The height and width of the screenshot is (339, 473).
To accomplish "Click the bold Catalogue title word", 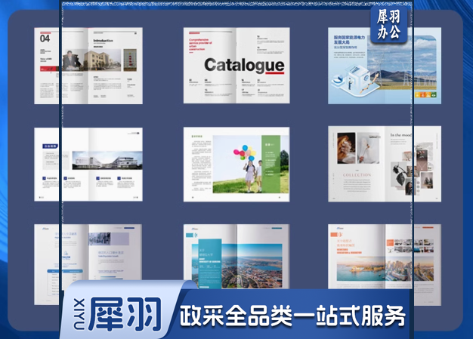I will pos(243,65).
